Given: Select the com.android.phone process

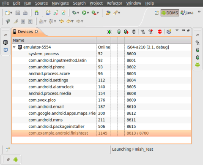Looking at the screenshot, I should [x=101, y=67].
